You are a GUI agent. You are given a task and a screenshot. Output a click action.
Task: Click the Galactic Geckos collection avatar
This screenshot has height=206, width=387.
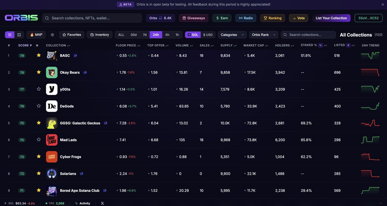(x=52, y=123)
